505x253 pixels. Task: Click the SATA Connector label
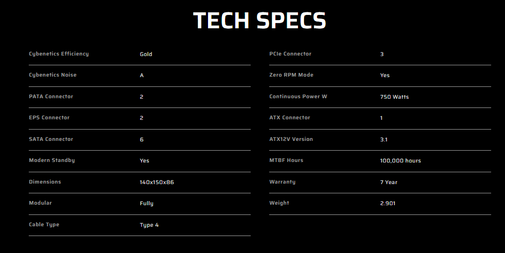[51, 139]
